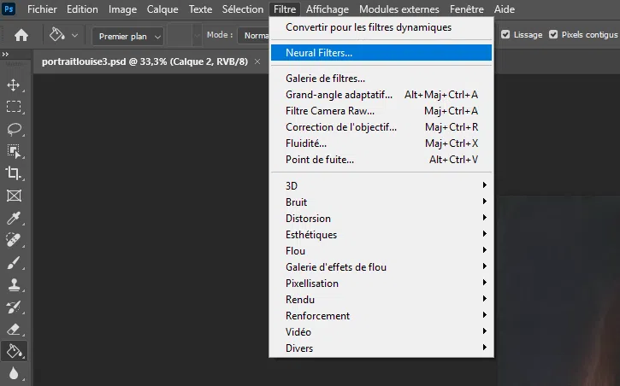The width and height of the screenshot is (620, 386).
Task: Select the Eraser tool
Action: [14, 329]
